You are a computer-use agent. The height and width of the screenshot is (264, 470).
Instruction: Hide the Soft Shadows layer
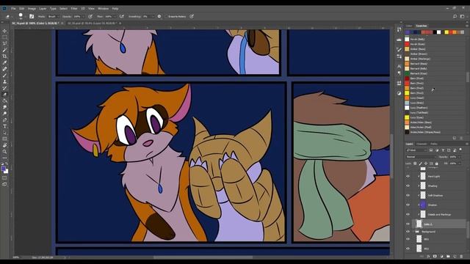[x=408, y=195]
